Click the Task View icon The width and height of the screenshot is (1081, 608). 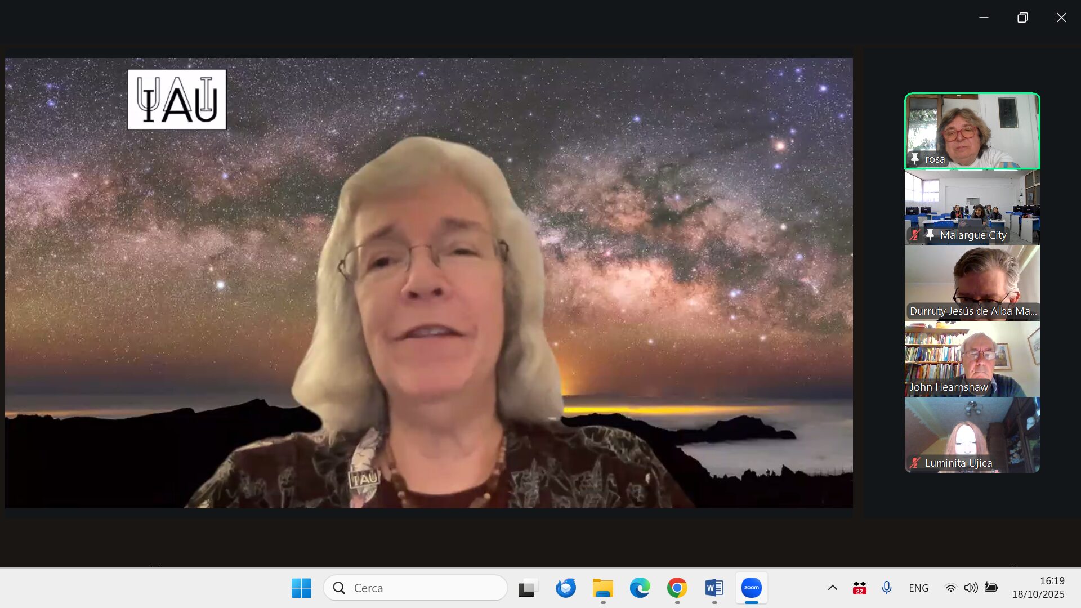point(528,588)
